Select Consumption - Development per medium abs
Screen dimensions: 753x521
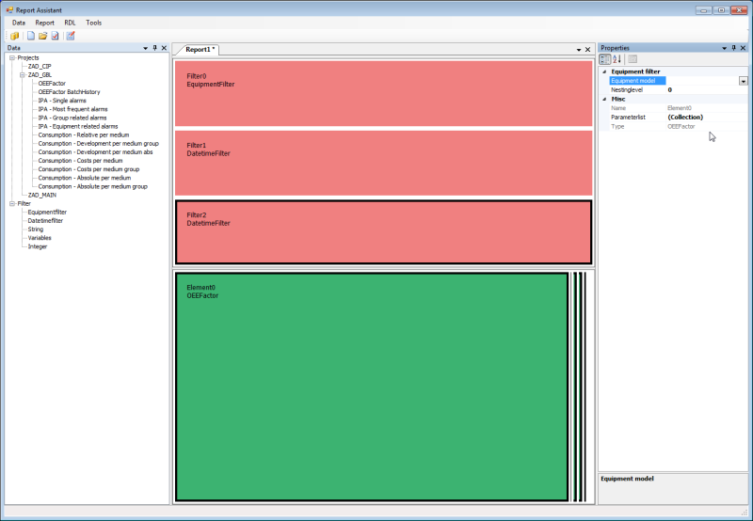[96, 152]
